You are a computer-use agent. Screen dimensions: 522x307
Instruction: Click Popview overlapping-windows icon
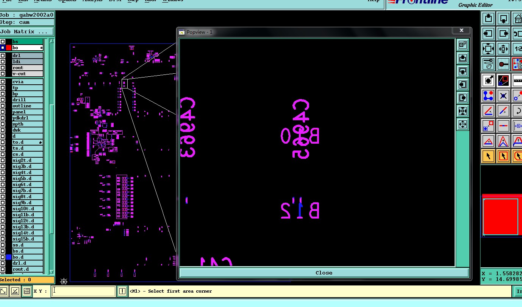tap(463, 45)
